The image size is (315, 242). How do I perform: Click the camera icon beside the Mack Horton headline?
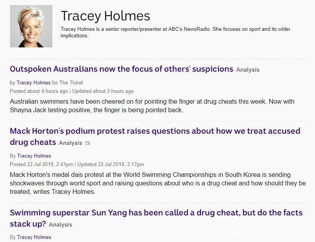(x=87, y=143)
